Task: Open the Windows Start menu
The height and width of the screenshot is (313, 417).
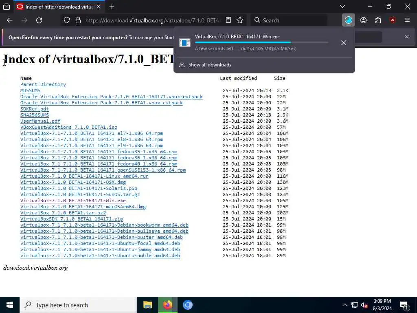Action: coord(10,305)
